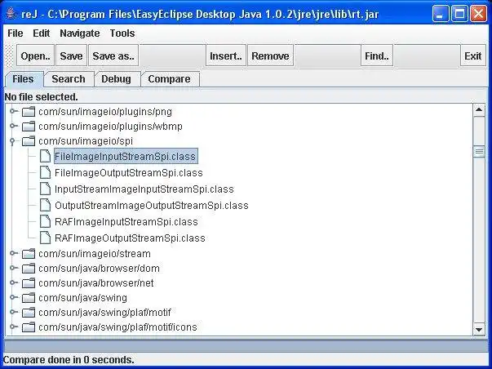Switch to the Debug tab
Screen dimensions: 492x369
click(x=116, y=79)
